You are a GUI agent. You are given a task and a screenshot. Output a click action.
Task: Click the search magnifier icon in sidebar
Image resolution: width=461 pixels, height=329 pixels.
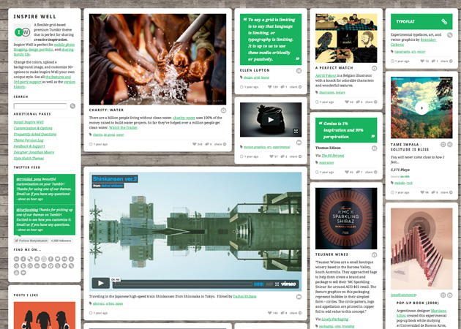coord(72,106)
